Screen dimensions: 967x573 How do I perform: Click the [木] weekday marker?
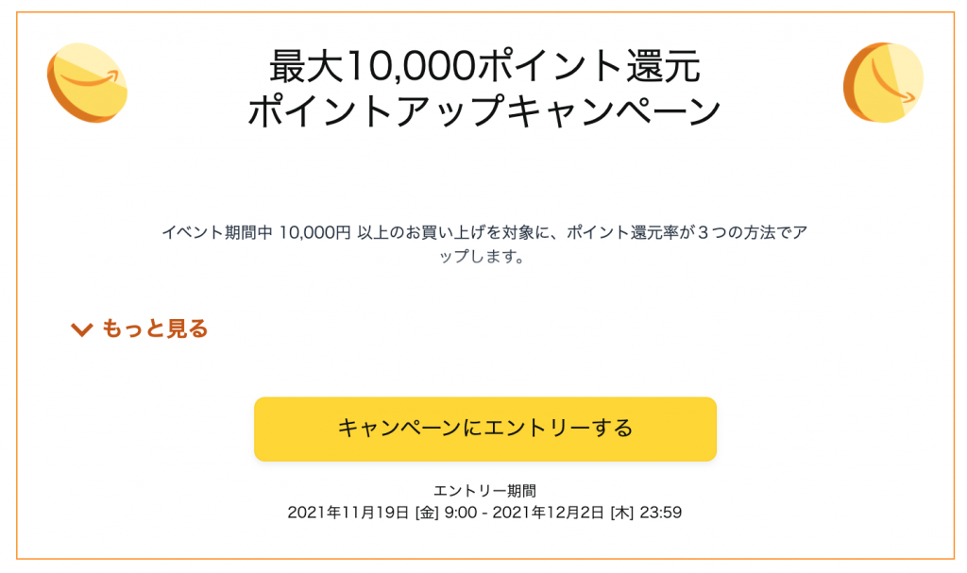click(x=621, y=514)
